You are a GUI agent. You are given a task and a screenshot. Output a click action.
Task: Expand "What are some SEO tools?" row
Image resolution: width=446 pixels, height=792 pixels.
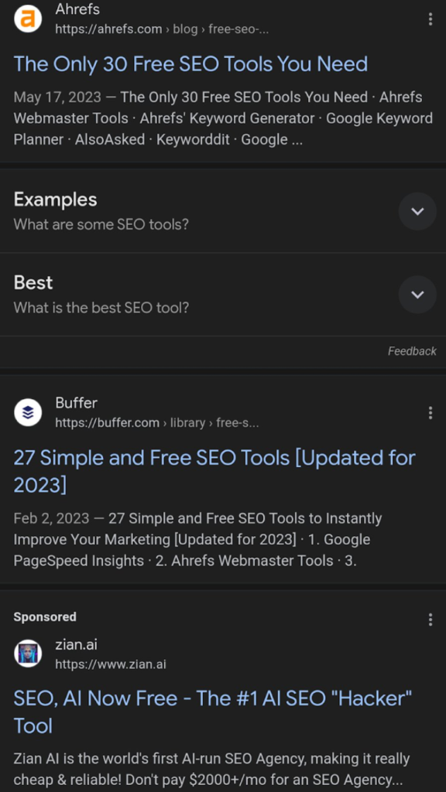pyautogui.click(x=223, y=211)
